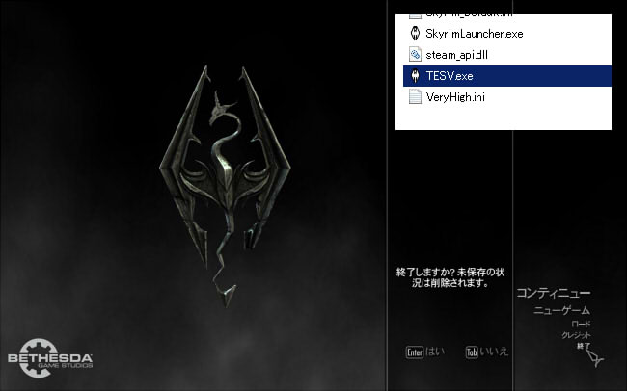Cancel quit with いいえ (Tab) button
Image resolution: width=627 pixels, height=391 pixels.
pyautogui.click(x=487, y=352)
